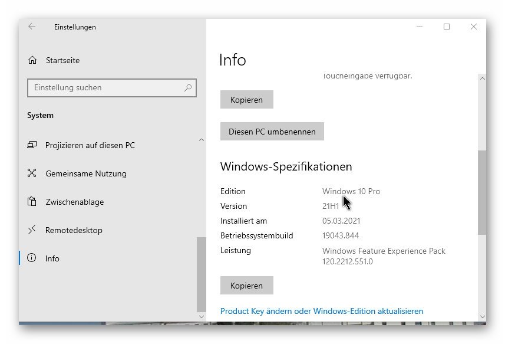Click the install date 05.03.2021

(341, 221)
